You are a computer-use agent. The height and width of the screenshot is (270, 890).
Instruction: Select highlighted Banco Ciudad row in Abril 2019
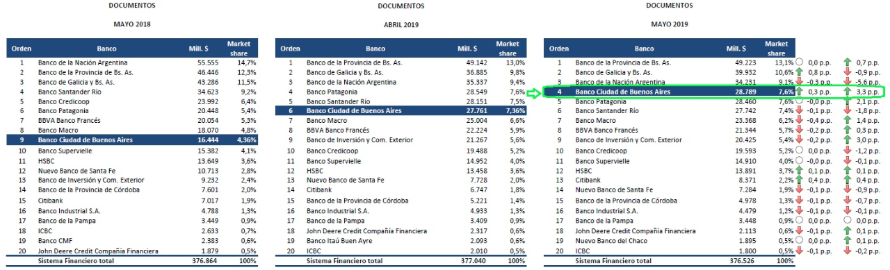pos(401,110)
